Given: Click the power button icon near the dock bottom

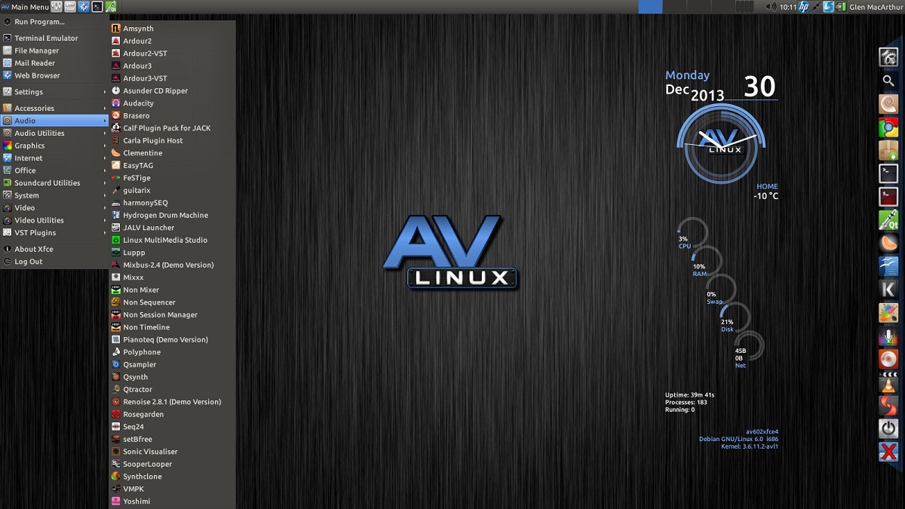Looking at the screenshot, I should [x=888, y=427].
